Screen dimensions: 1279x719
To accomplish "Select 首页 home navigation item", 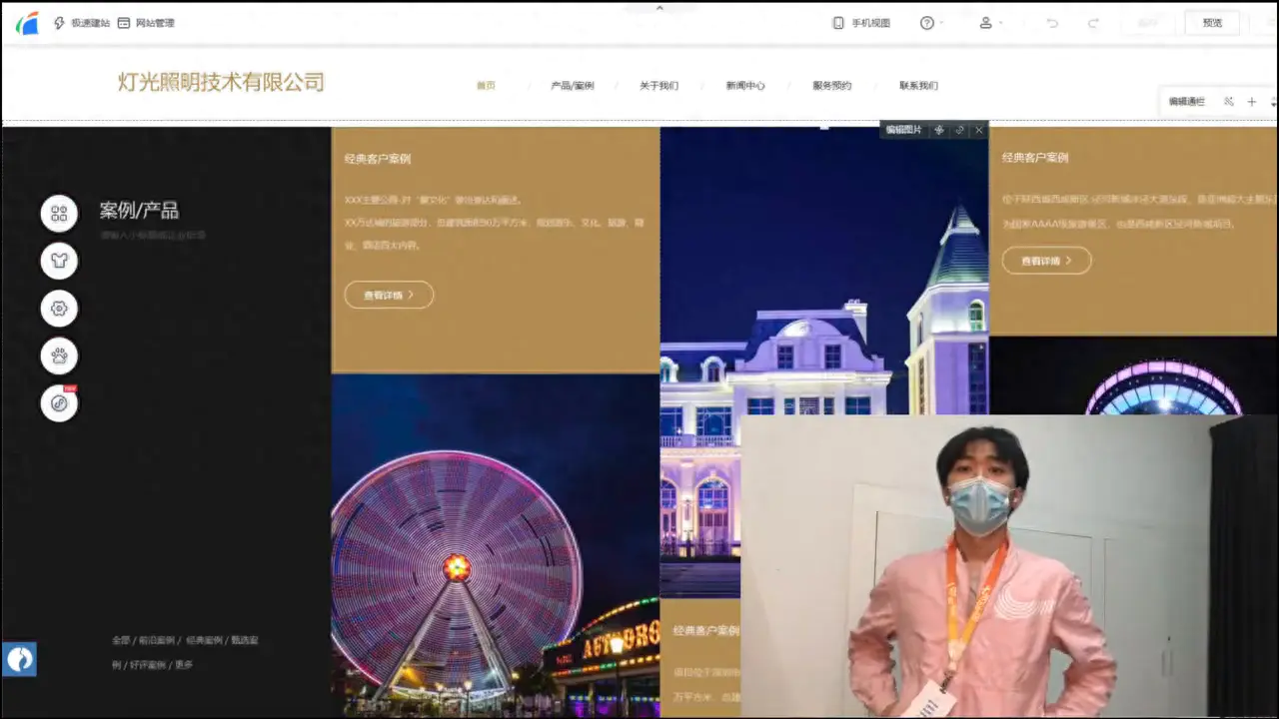I will click(x=486, y=86).
